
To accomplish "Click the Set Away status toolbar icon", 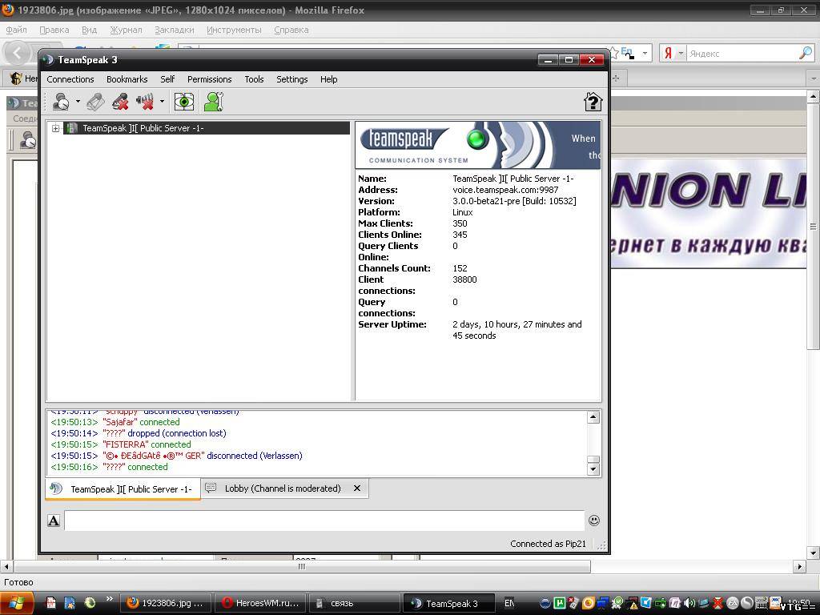I will 61,102.
